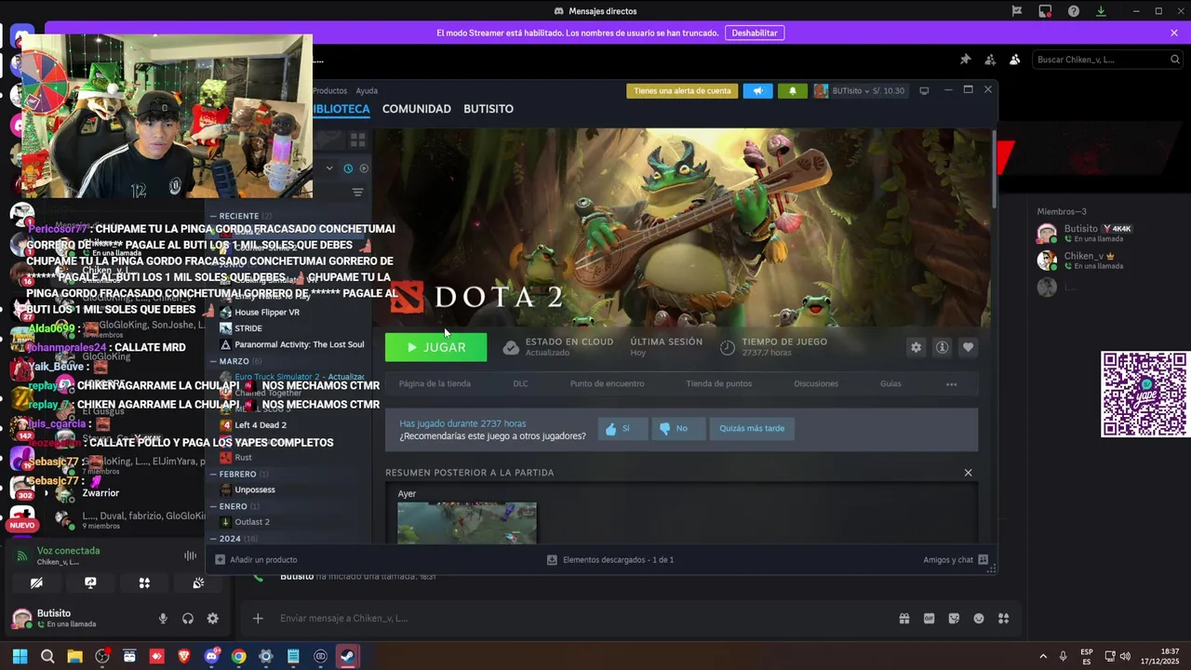Open the DLC tab link
Screen dimensions: 1191x670
tap(520, 383)
